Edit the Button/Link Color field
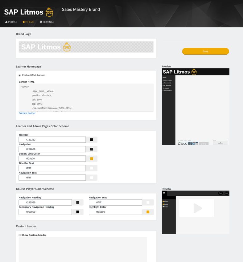 [x=52, y=159]
